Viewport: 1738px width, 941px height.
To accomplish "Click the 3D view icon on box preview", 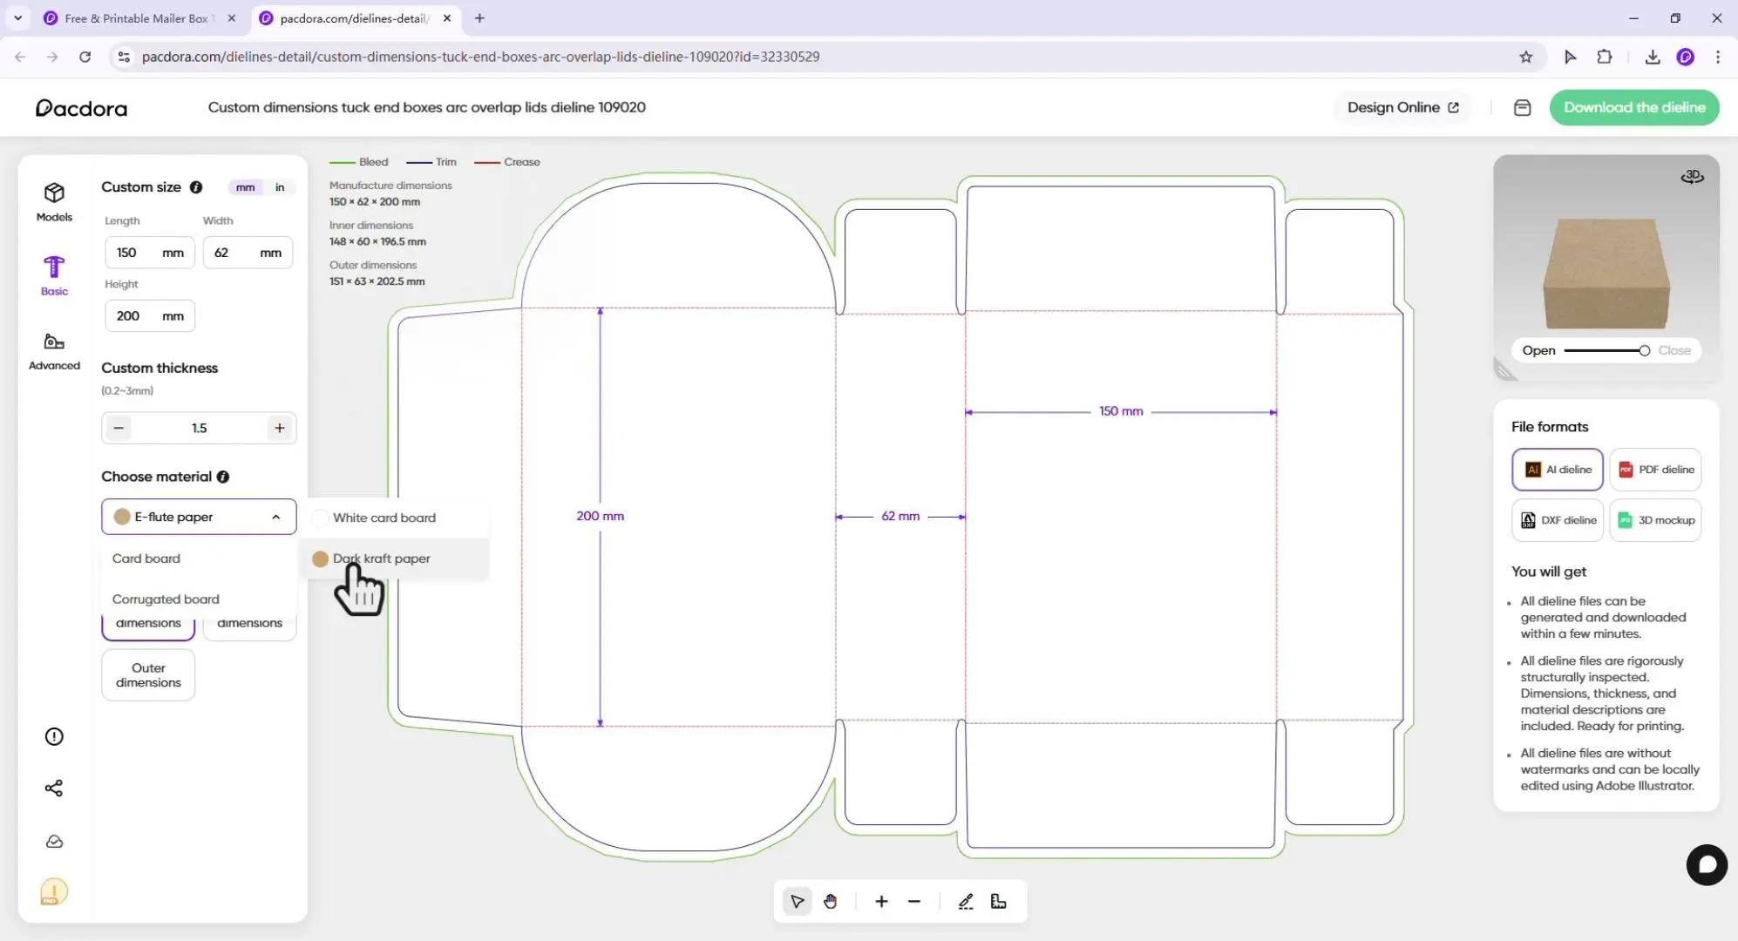I will click(x=1692, y=176).
